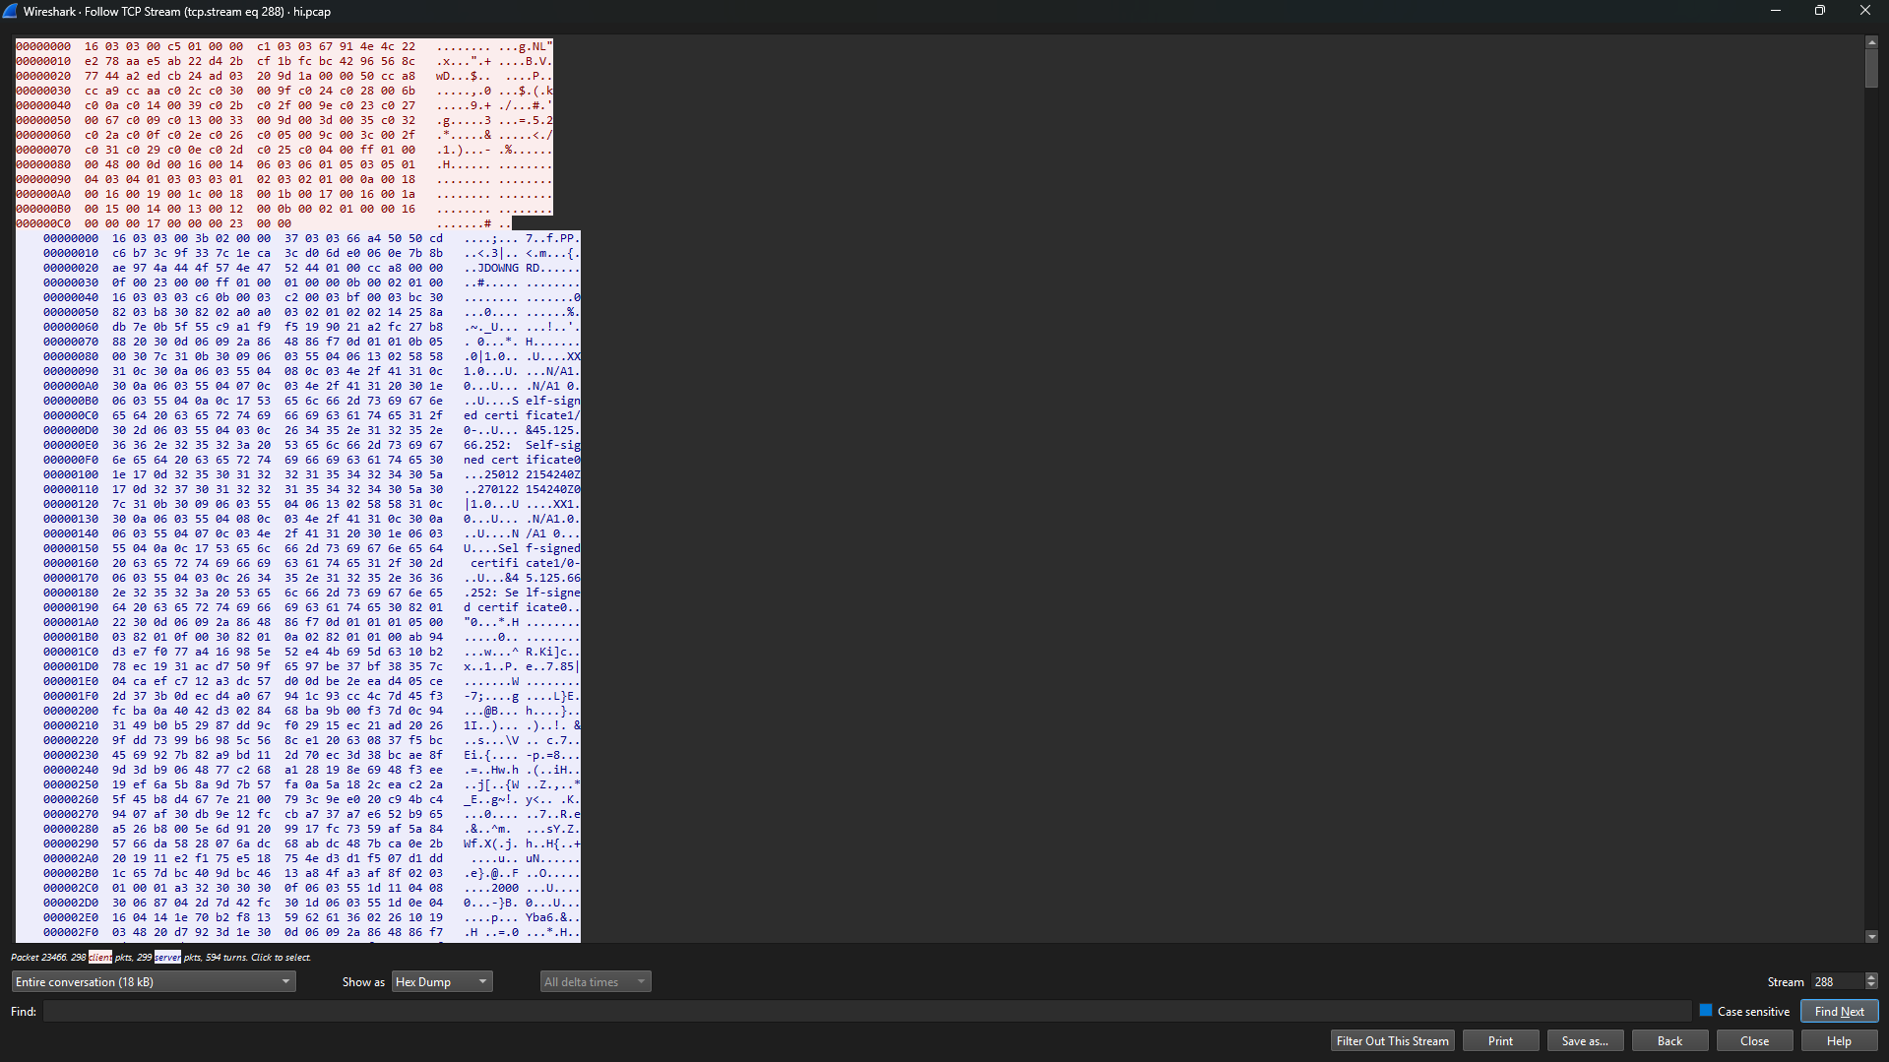Click the Wireshark shark fin title icon
This screenshot has width=1889, height=1062.
click(10, 11)
